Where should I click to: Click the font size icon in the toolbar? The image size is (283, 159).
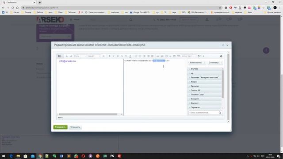coord(103,56)
